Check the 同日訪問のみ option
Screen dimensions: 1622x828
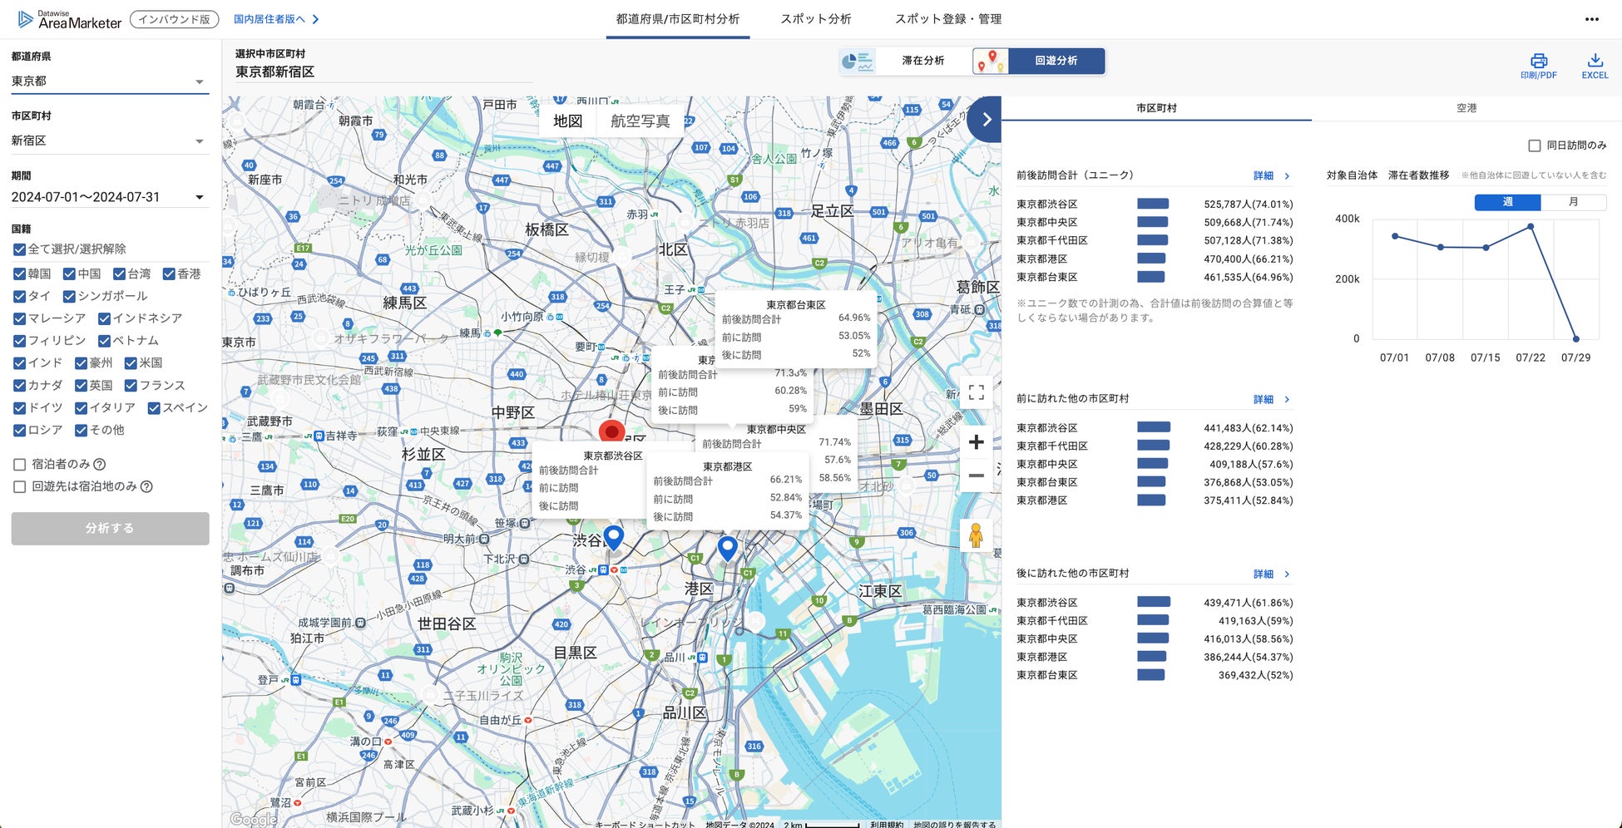1535,145
